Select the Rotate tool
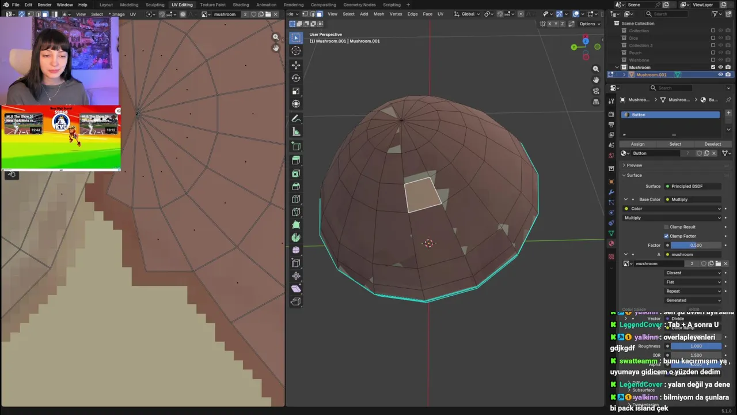Viewport: 737px width, 415px height. click(x=296, y=78)
